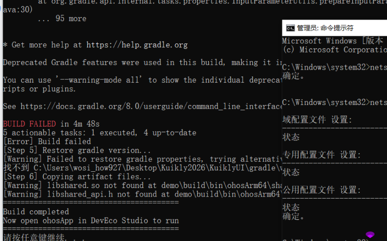Click the command prompt window icon
Image resolution: width=387 pixels, height=241 pixels.
coord(290,28)
